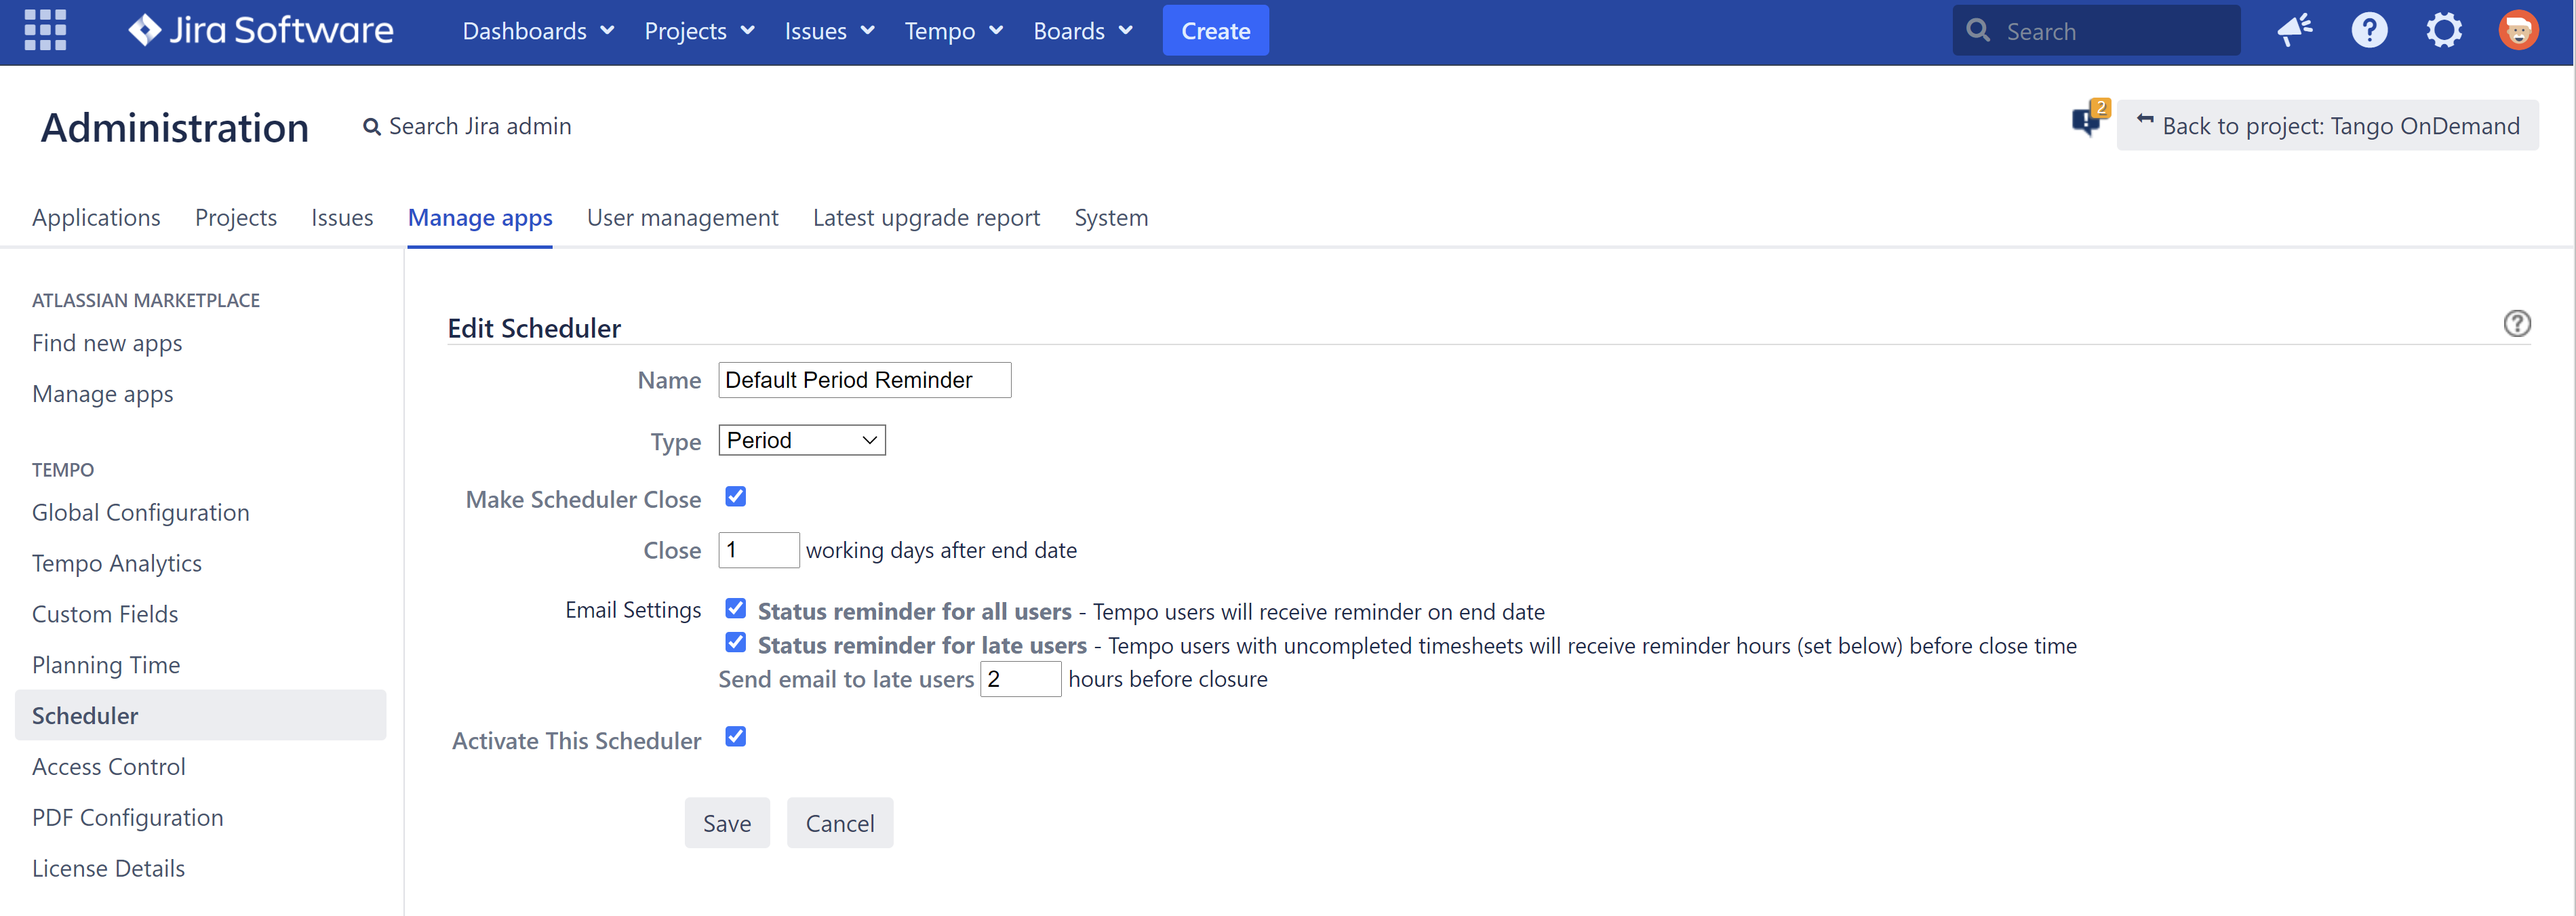Open the app switcher grid icon

[45, 30]
